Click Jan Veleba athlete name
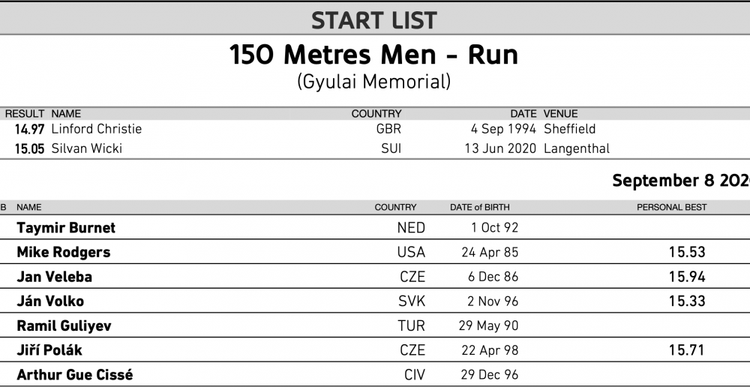This screenshot has width=750, height=390. 55,277
